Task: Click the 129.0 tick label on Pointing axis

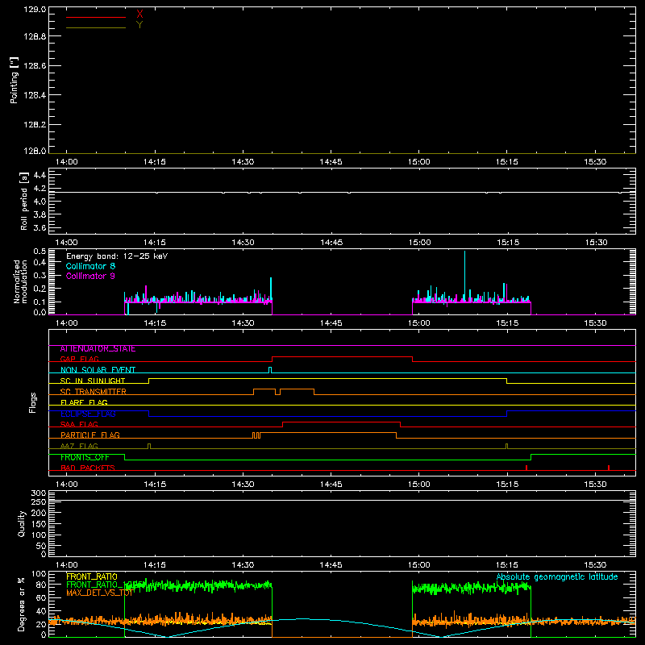Action: [x=35, y=10]
